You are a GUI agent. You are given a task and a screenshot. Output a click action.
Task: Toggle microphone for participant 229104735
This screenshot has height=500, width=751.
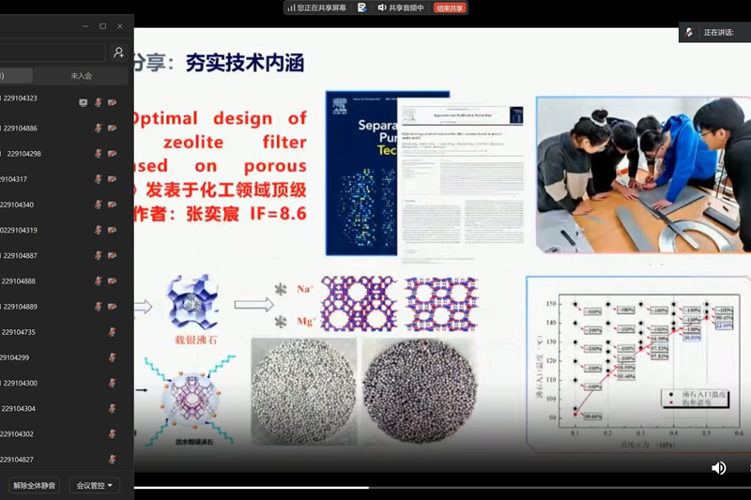tap(112, 332)
